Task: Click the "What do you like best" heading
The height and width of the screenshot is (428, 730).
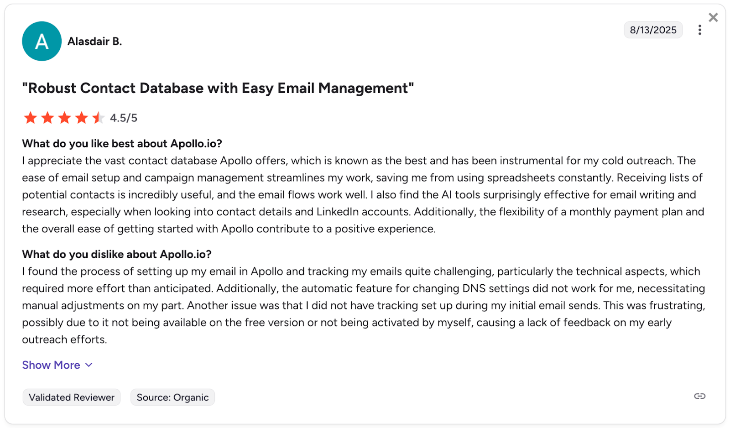Action: pyautogui.click(x=122, y=144)
